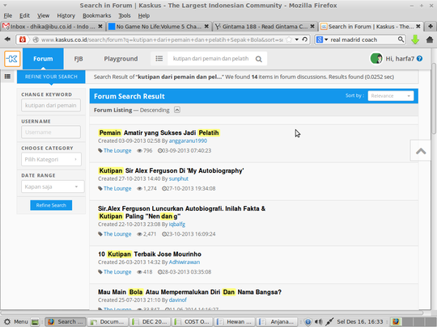Image resolution: width=437 pixels, height=327 pixels.
Task: Go back with browser back arrow
Action: pyautogui.click(x=7, y=40)
